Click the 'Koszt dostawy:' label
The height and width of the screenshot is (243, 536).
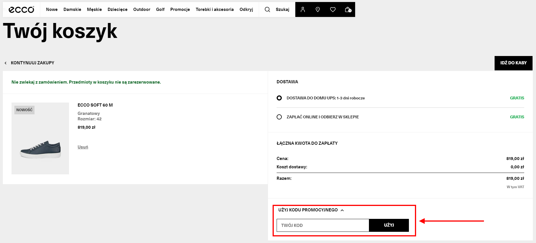click(x=292, y=167)
